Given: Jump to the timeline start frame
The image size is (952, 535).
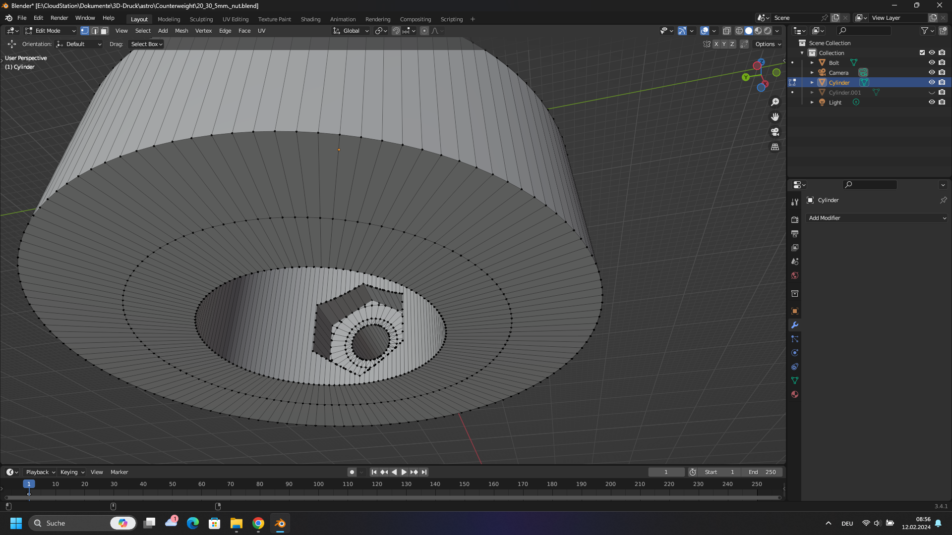Looking at the screenshot, I should coord(374,472).
